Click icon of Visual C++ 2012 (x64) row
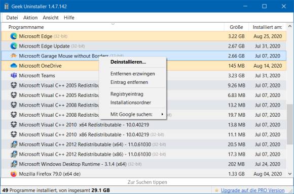Screen dimensions: 294x194 (x=14, y=144)
